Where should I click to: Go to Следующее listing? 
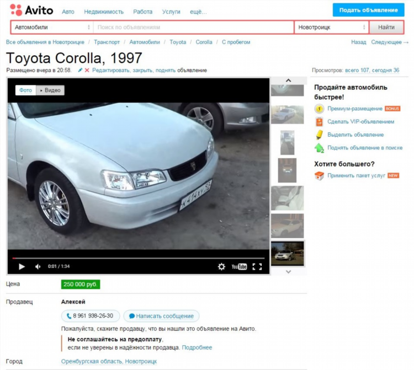[x=390, y=42]
